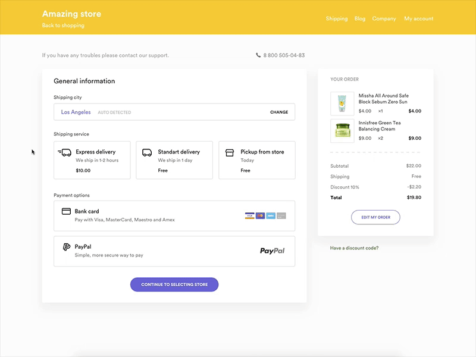This screenshot has height=357, width=476.
Task: Click the Pickup from store shop icon
Action: tap(230, 152)
